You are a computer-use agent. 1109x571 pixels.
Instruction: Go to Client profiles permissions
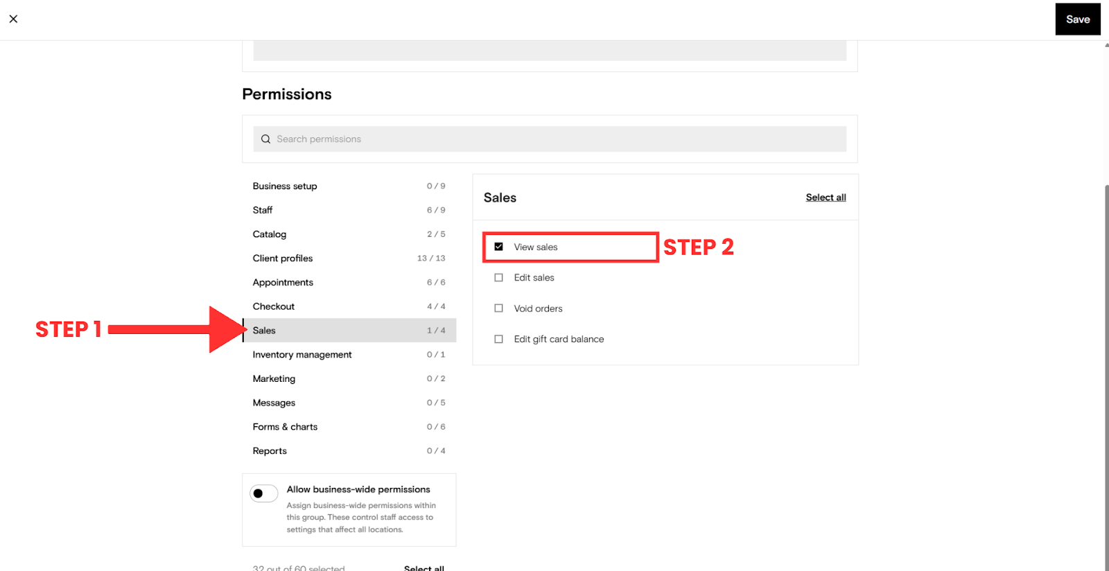click(x=349, y=258)
